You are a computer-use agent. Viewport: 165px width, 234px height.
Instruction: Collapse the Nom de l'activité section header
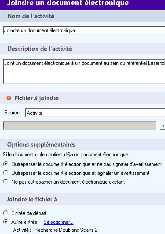pos(82,16)
